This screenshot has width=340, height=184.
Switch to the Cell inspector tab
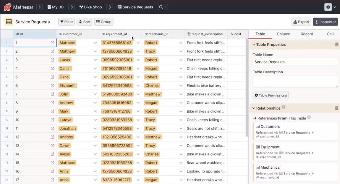click(x=330, y=34)
